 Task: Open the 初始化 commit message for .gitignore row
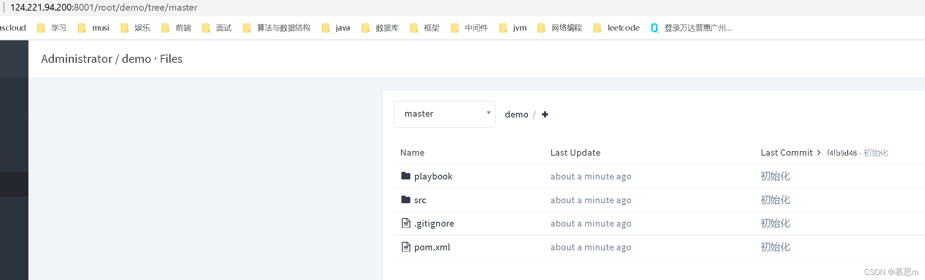tap(775, 223)
